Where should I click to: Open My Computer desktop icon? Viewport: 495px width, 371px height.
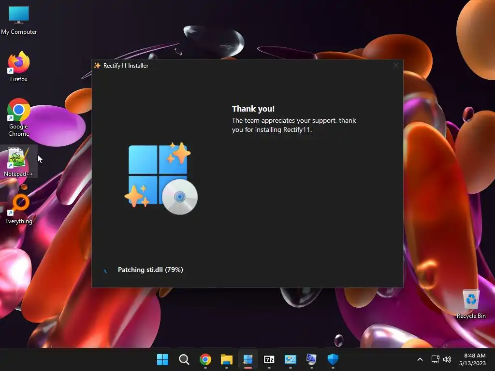pyautogui.click(x=19, y=20)
